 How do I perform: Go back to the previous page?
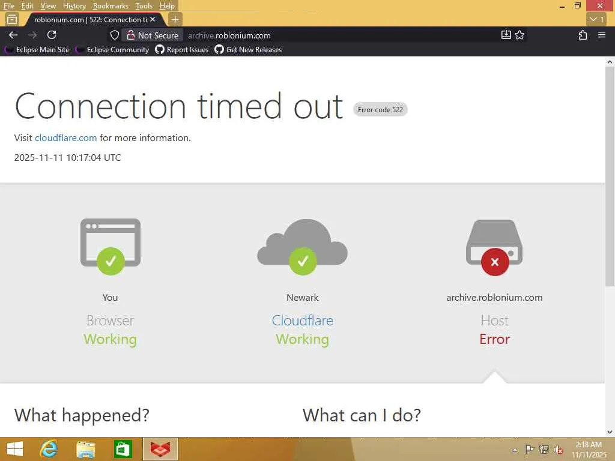click(x=13, y=35)
